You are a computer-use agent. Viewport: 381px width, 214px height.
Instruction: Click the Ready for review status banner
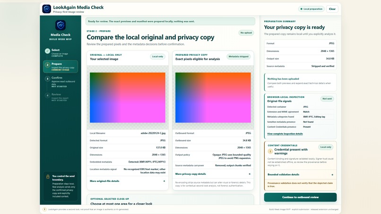point(170,21)
